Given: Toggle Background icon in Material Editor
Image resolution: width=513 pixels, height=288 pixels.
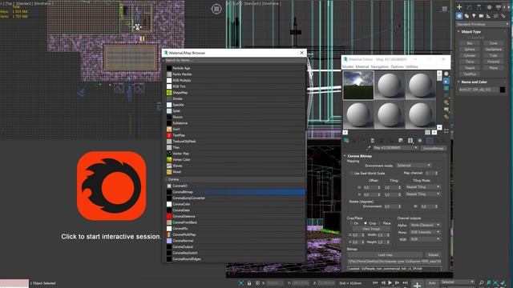Looking at the screenshot, I should 446,88.
